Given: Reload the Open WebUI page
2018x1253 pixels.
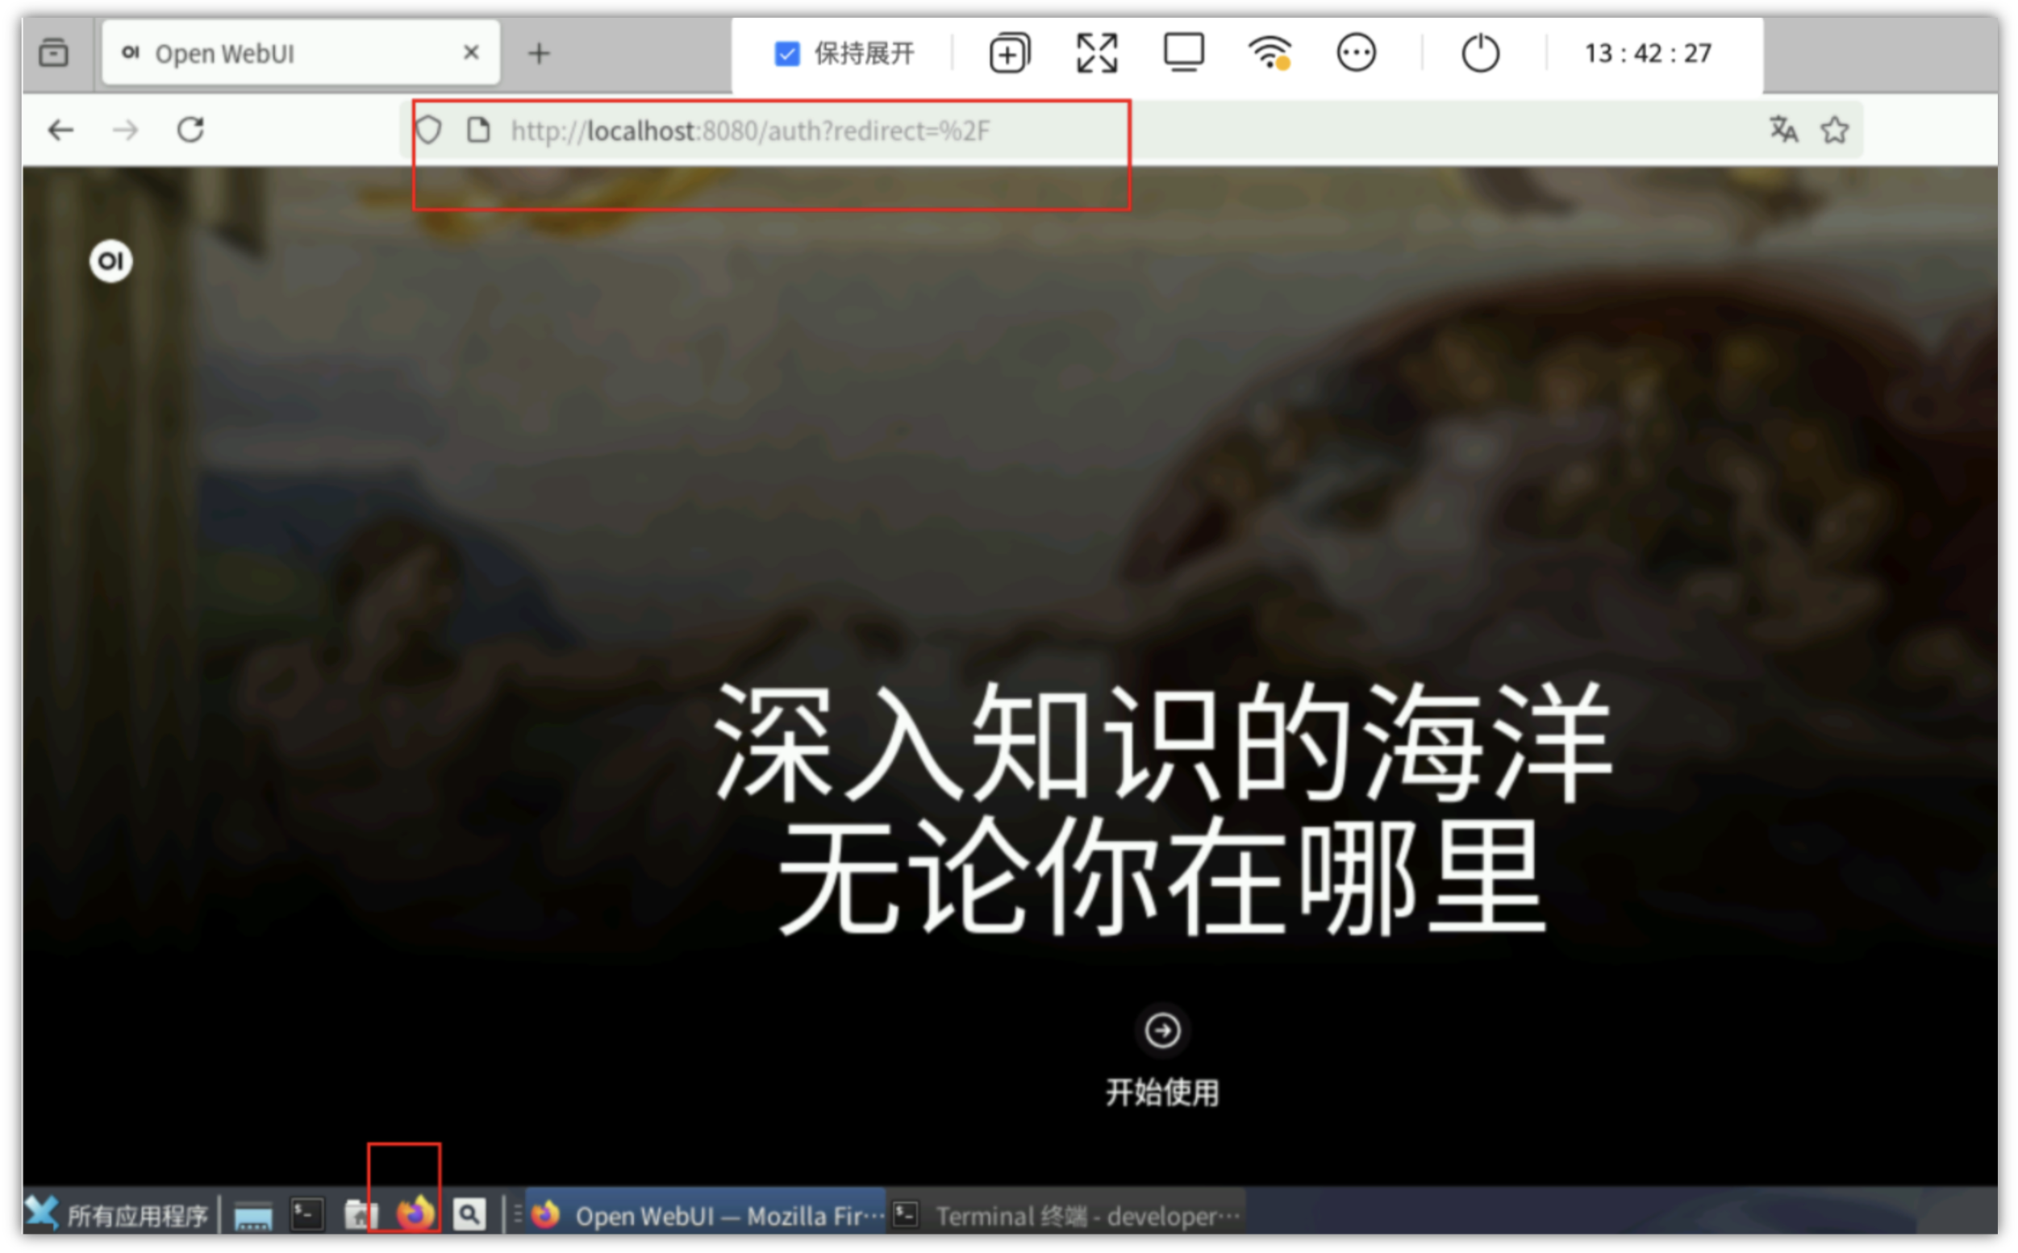Looking at the screenshot, I should [x=190, y=130].
